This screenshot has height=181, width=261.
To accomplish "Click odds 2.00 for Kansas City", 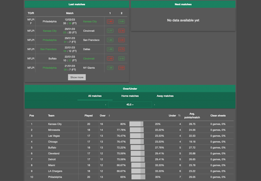I will 121,21.
